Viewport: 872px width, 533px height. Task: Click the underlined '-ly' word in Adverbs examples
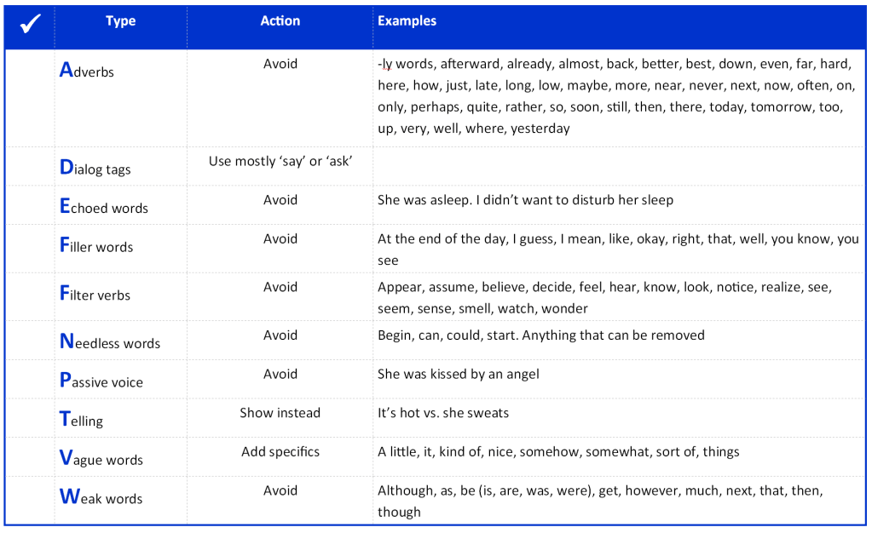click(x=385, y=64)
